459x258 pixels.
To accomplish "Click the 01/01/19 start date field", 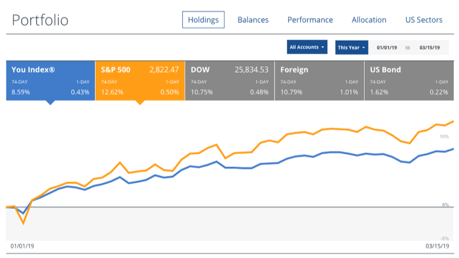I will [387, 47].
